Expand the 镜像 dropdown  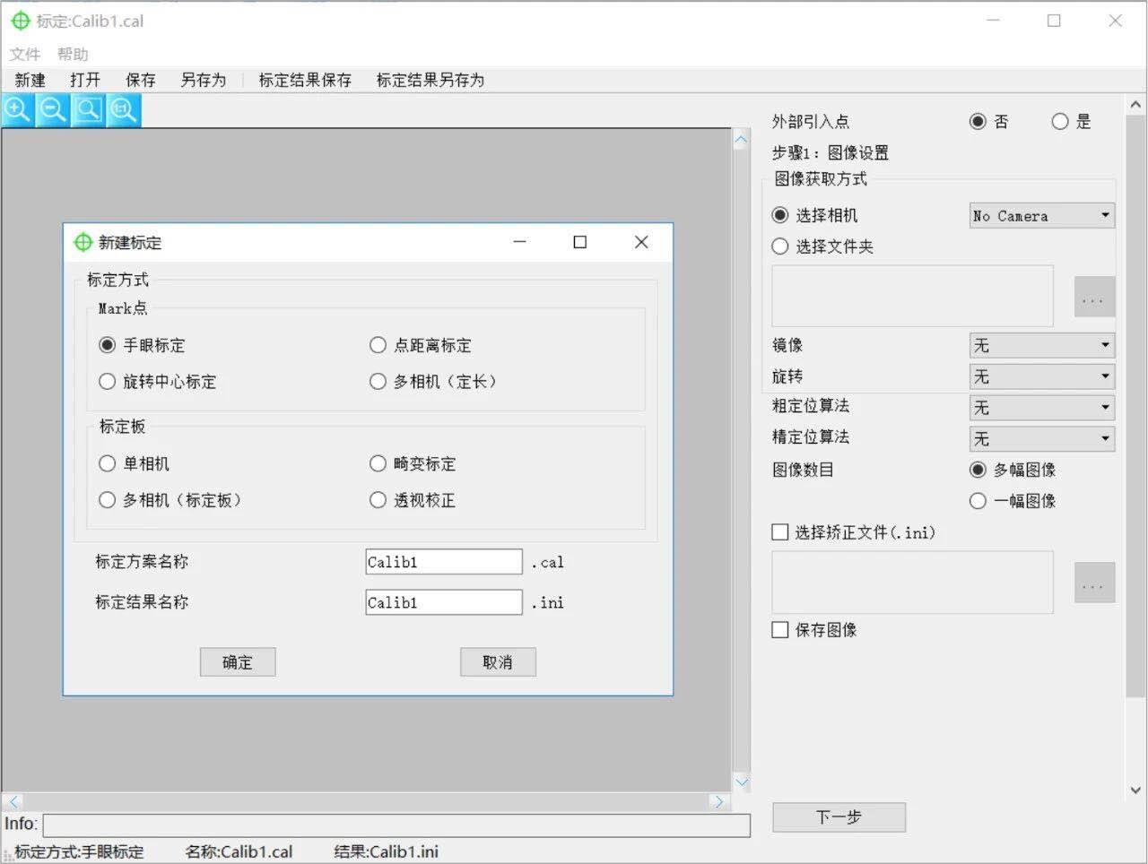(1041, 345)
